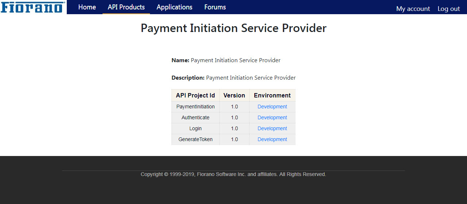Open the Forums page
The image size is (467, 204).
215,7
